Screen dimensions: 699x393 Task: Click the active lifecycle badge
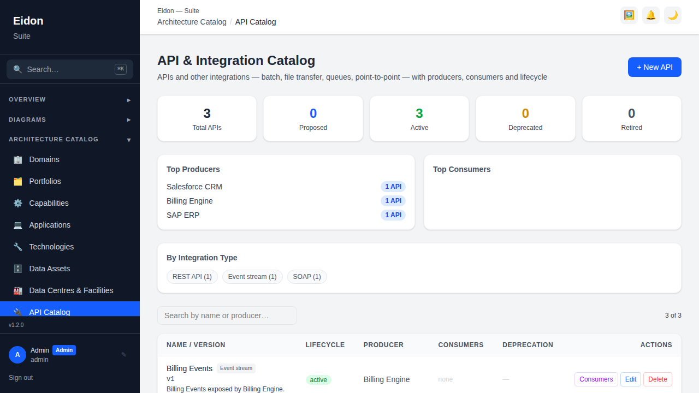pyautogui.click(x=318, y=380)
